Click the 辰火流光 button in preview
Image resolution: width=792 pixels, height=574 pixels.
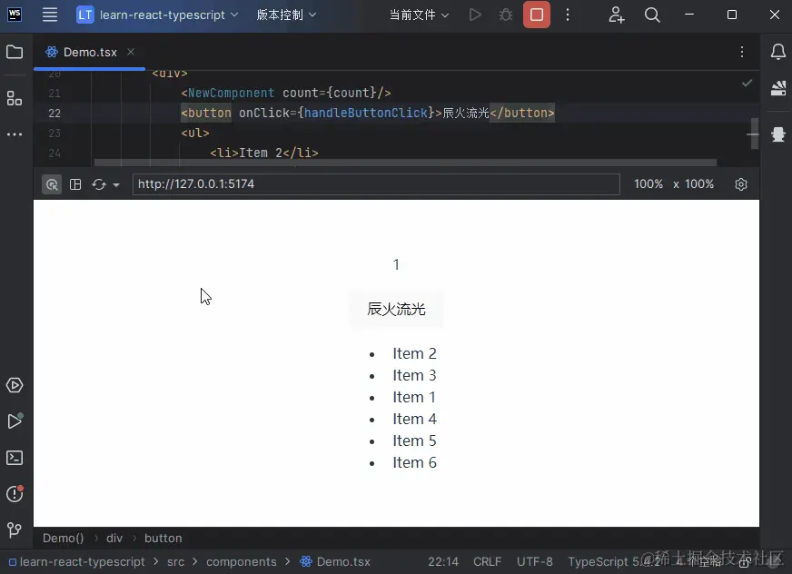pyautogui.click(x=395, y=309)
